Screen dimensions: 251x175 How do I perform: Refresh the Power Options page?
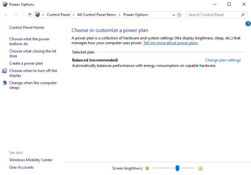coord(179,15)
